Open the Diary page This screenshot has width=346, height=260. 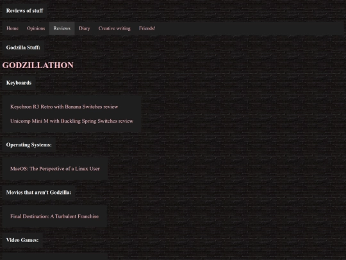pyautogui.click(x=85, y=28)
